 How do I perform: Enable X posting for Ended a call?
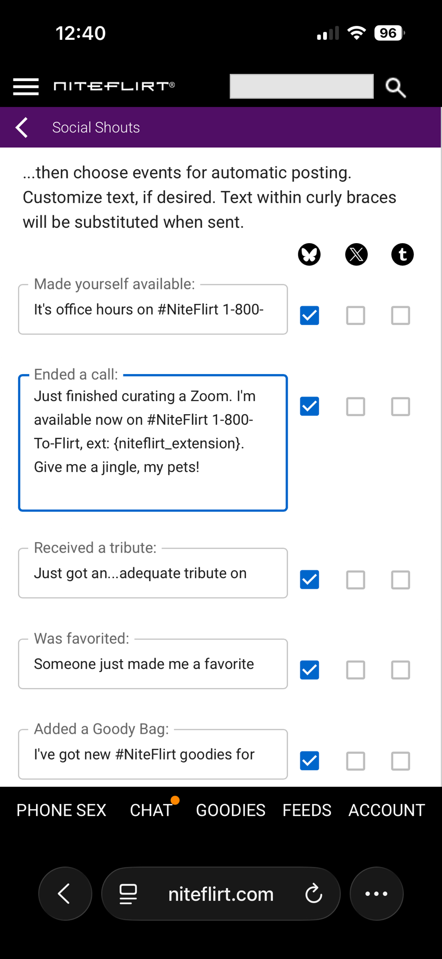[356, 407]
